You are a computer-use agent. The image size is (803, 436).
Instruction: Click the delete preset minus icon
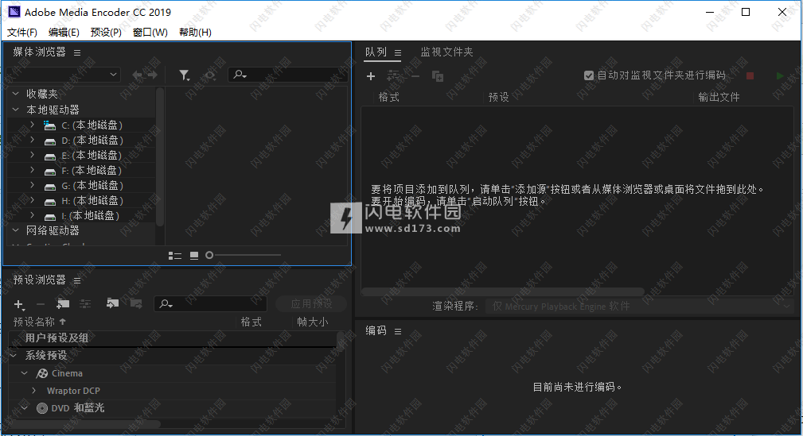click(41, 305)
